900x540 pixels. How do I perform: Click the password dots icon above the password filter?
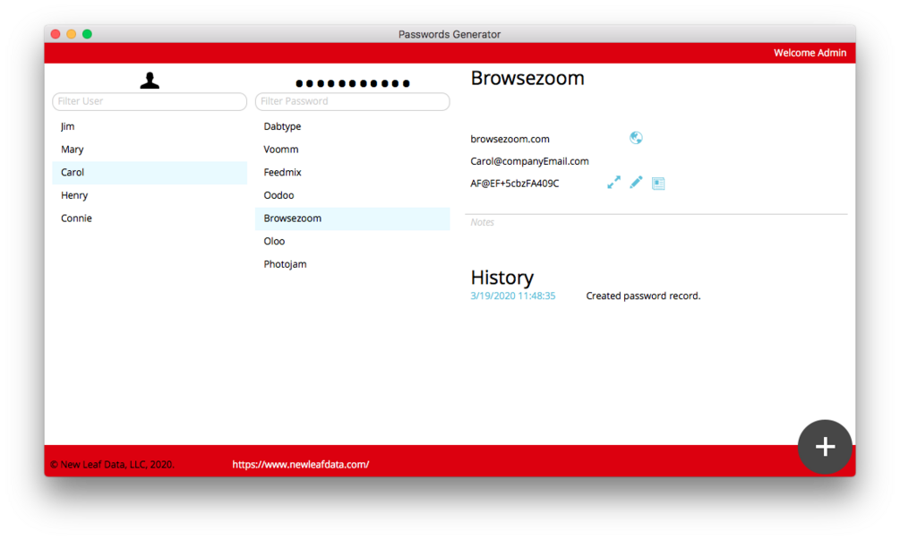point(353,83)
